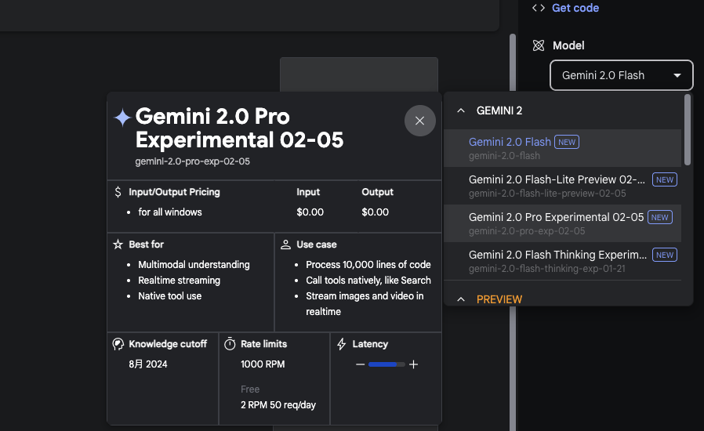Choose Gemini 2.0 Pro Experimental 02-05 option
Viewport: 704px width, 431px height.
coord(563,223)
